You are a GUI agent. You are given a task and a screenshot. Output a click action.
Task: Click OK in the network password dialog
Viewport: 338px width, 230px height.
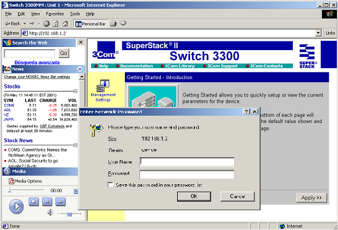coord(194,197)
